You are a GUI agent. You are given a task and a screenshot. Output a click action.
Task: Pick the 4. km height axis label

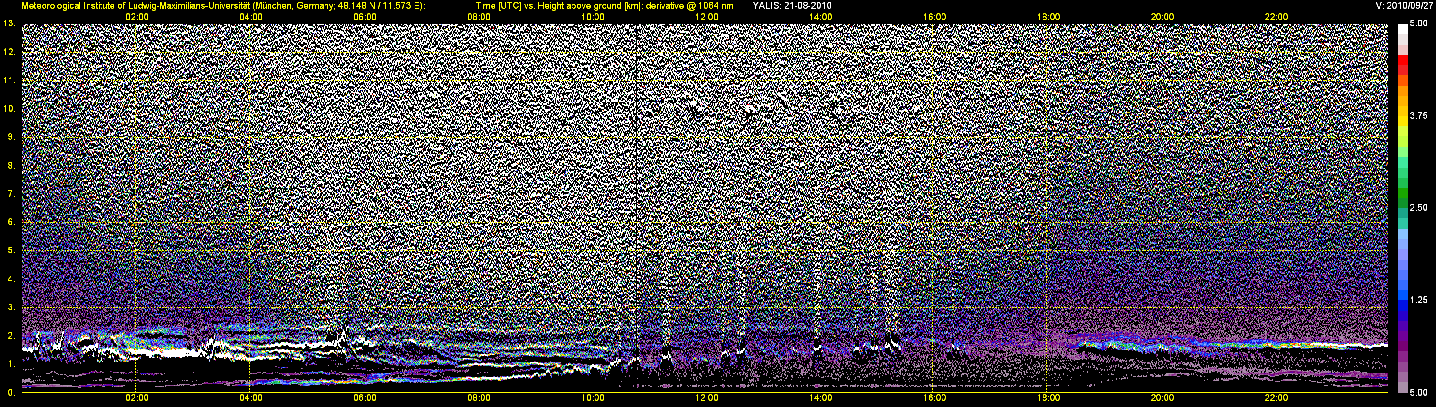11,279
